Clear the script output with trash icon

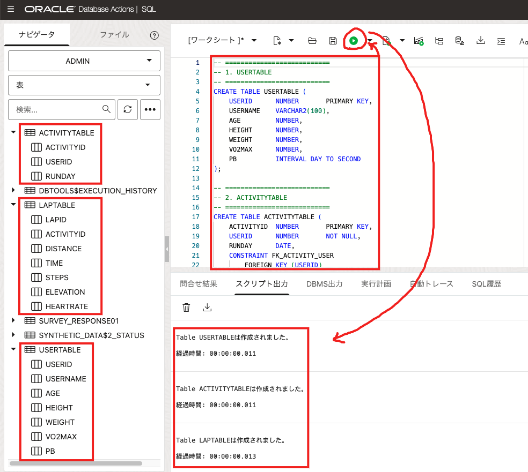tap(186, 308)
